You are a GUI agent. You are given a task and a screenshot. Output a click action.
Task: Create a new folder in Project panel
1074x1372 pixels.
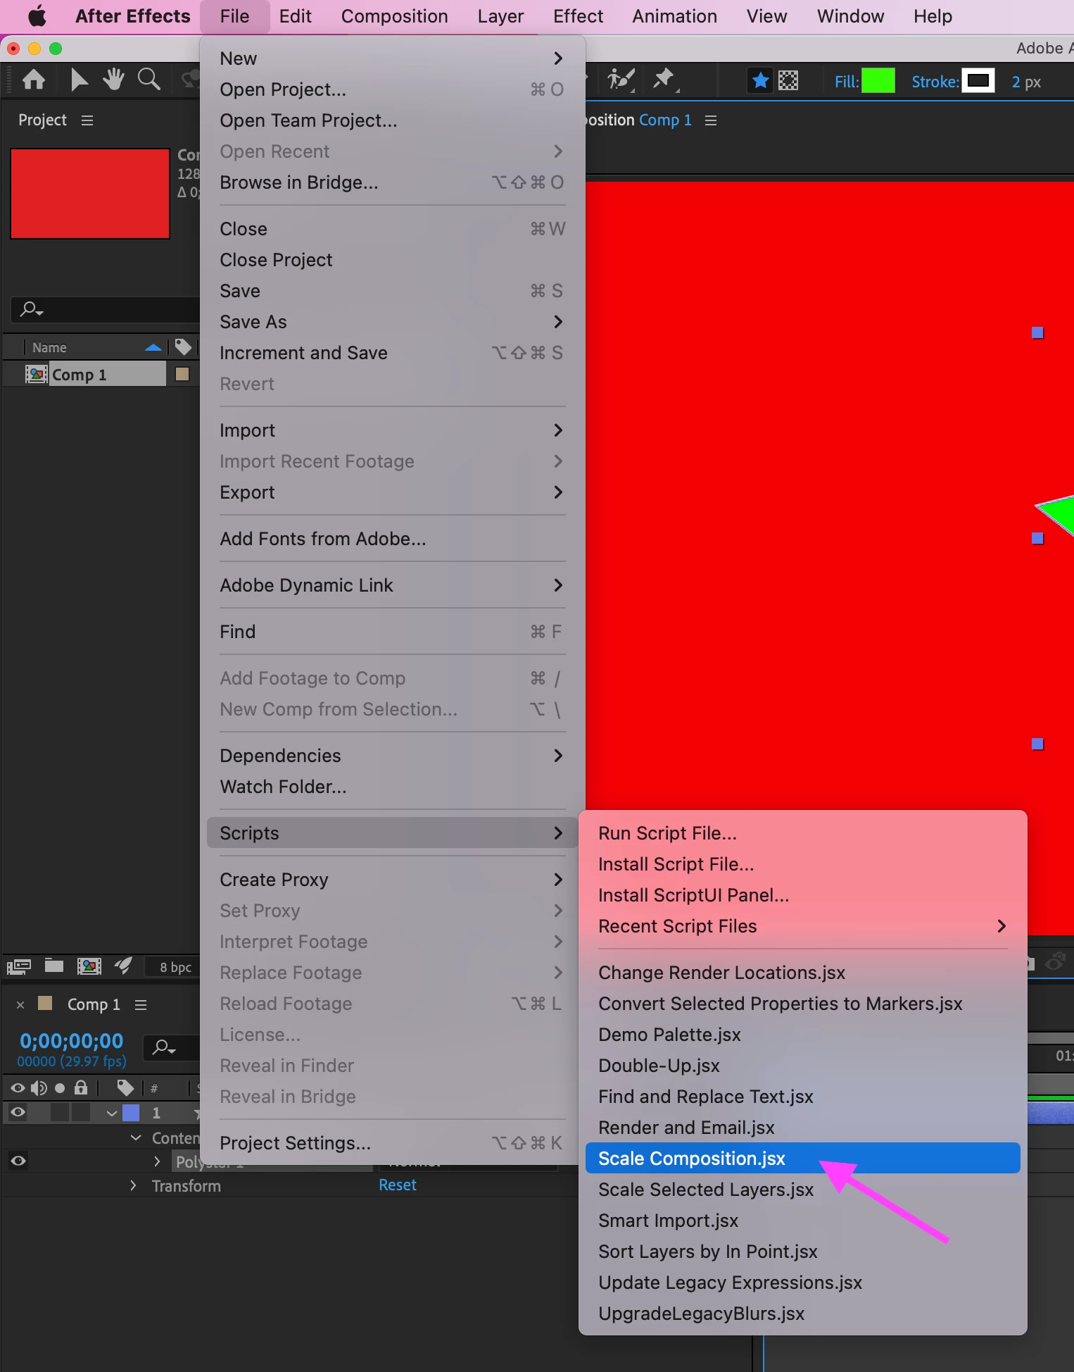[54, 966]
